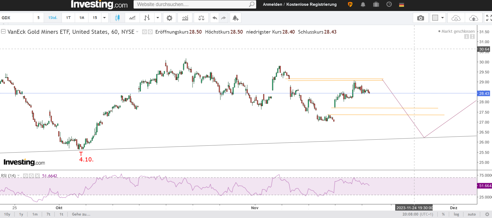Hide the RSI indicator via eye icon
Screen dimensions: 492x218
point(26,176)
